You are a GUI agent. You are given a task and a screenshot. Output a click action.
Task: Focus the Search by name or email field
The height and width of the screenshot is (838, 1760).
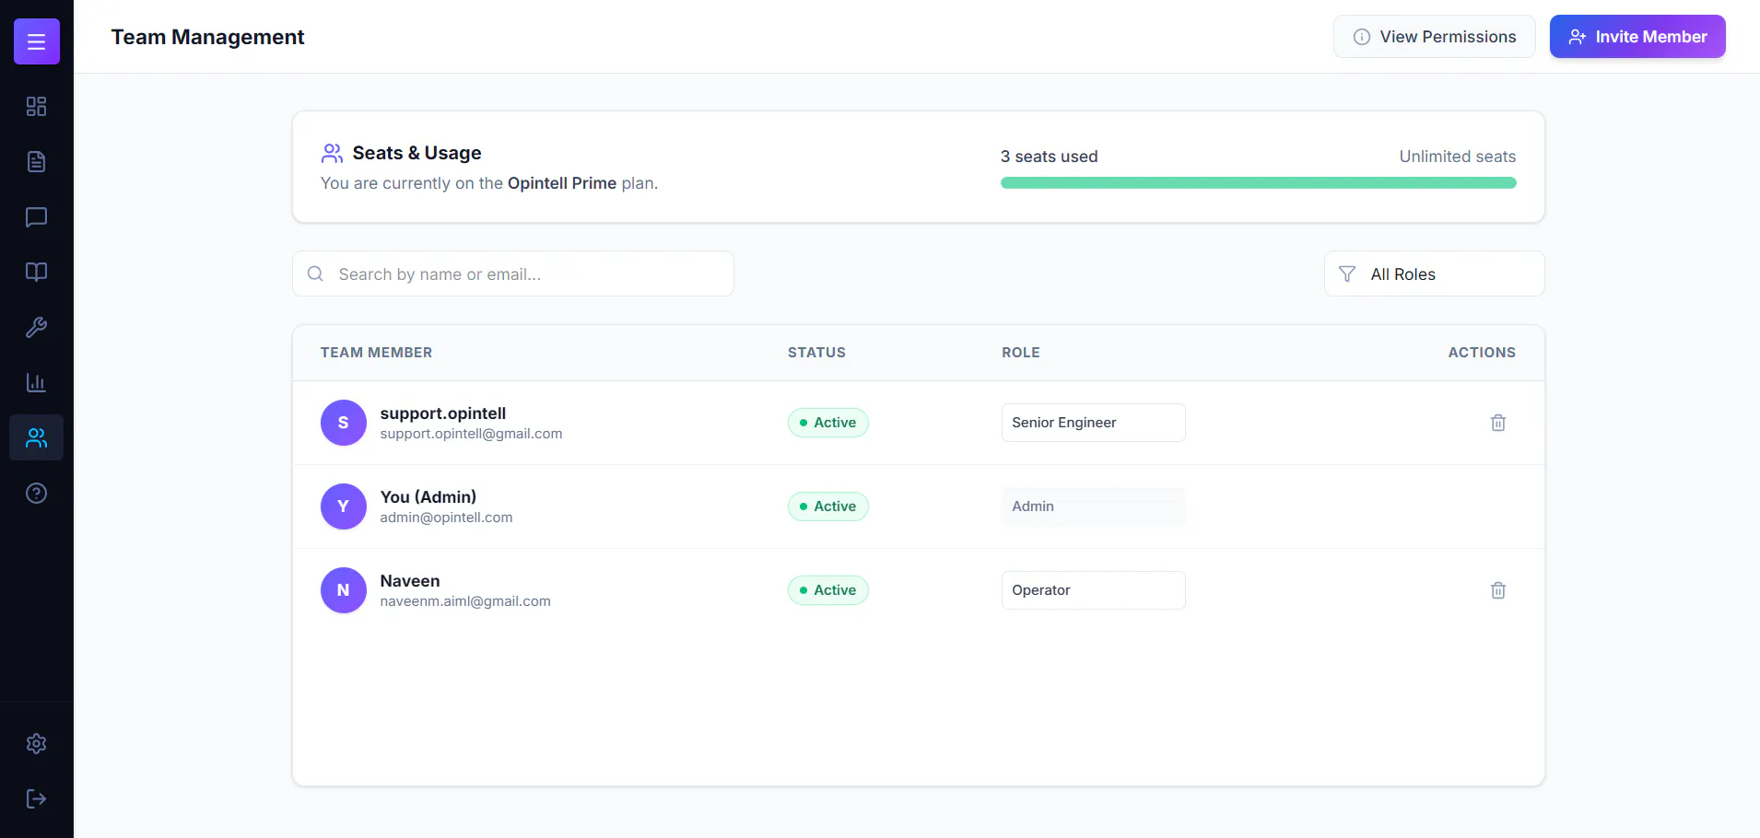tap(513, 274)
